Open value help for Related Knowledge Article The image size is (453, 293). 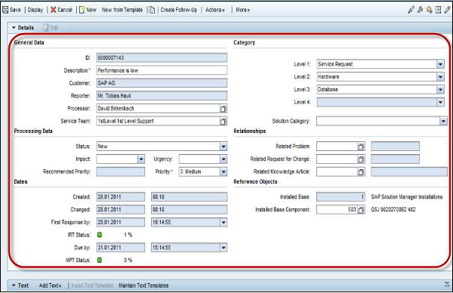click(x=361, y=172)
